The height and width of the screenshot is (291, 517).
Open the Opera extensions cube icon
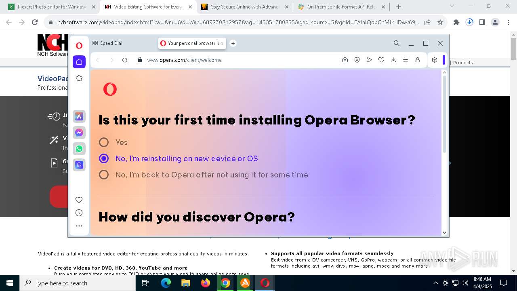point(435,60)
